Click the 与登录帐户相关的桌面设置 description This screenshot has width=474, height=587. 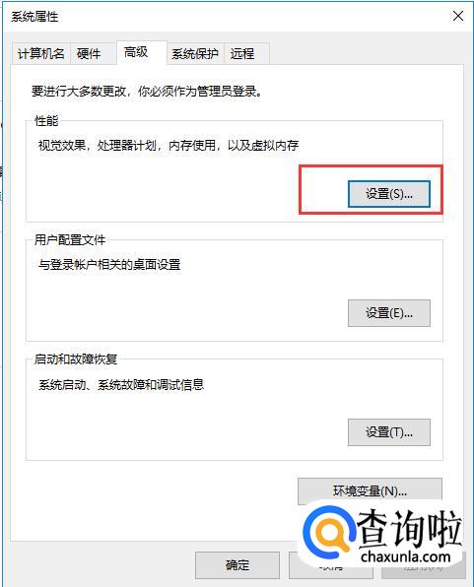[x=109, y=265]
